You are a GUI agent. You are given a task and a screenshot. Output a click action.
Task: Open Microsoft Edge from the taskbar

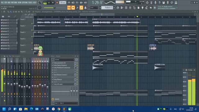pyautogui.click(x=31, y=109)
